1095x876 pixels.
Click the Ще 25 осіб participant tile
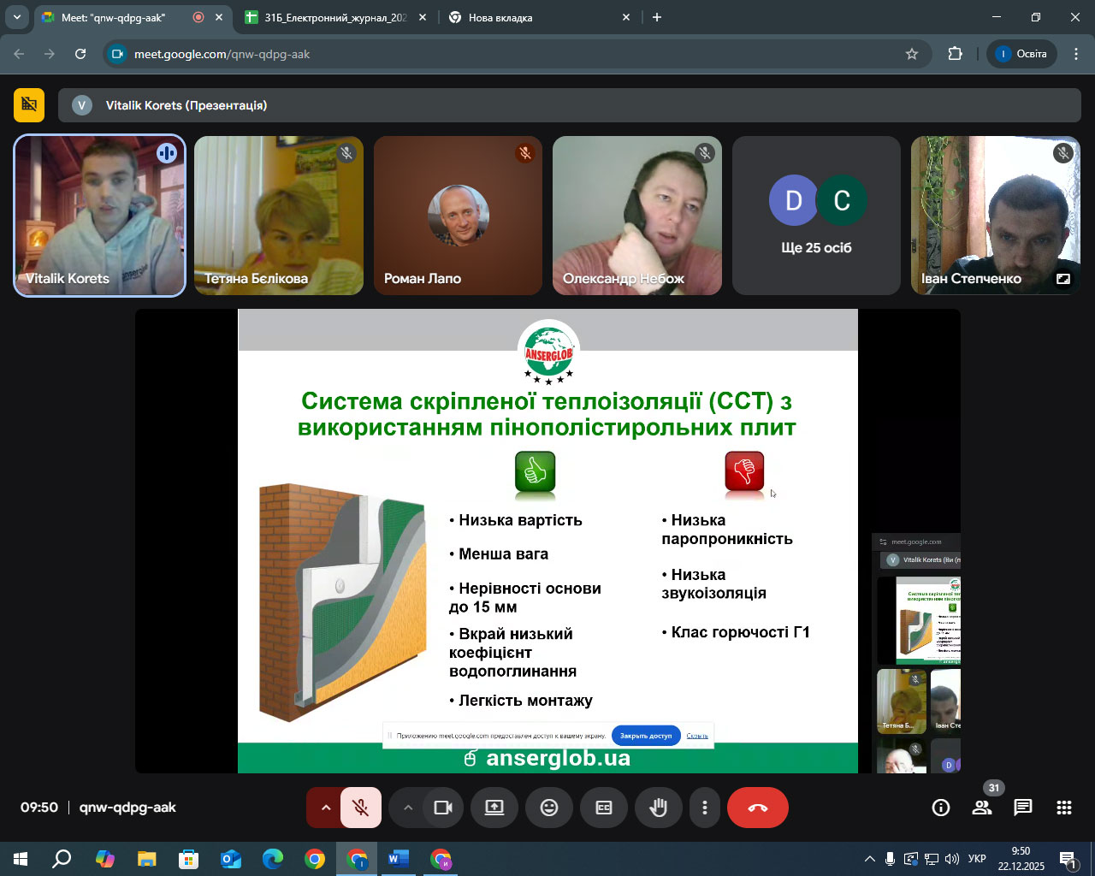pos(816,216)
